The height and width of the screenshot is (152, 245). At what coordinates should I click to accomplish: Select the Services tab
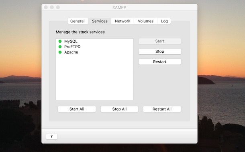click(100, 21)
